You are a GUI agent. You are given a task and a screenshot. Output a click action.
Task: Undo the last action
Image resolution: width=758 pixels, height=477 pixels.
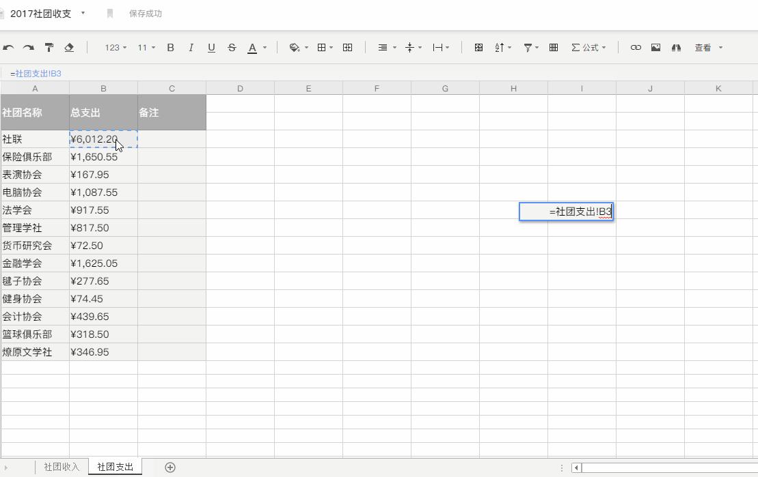click(8, 47)
